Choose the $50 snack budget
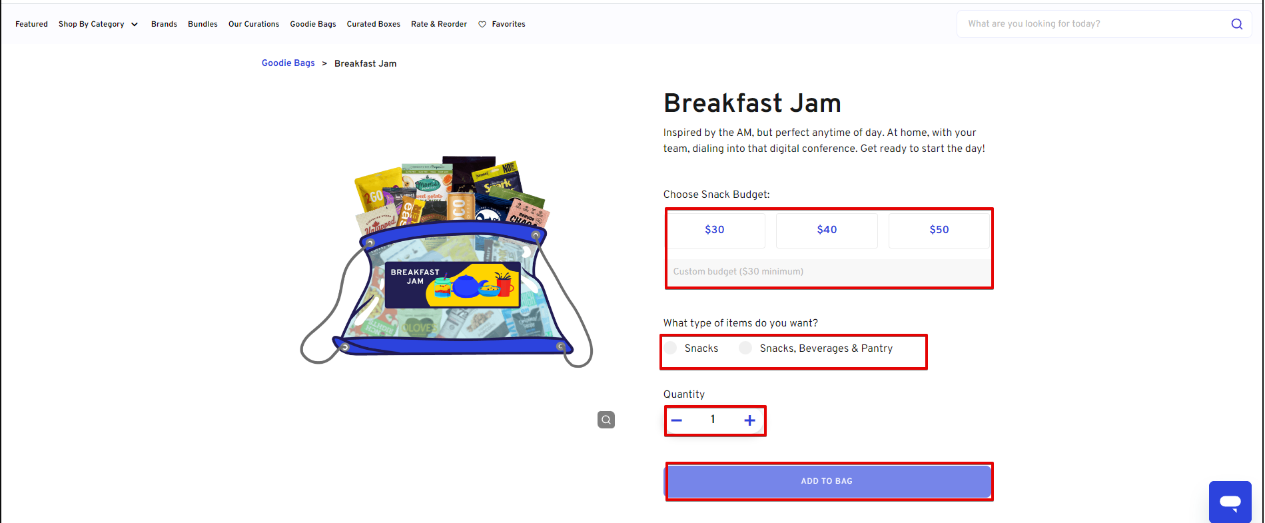 [939, 230]
